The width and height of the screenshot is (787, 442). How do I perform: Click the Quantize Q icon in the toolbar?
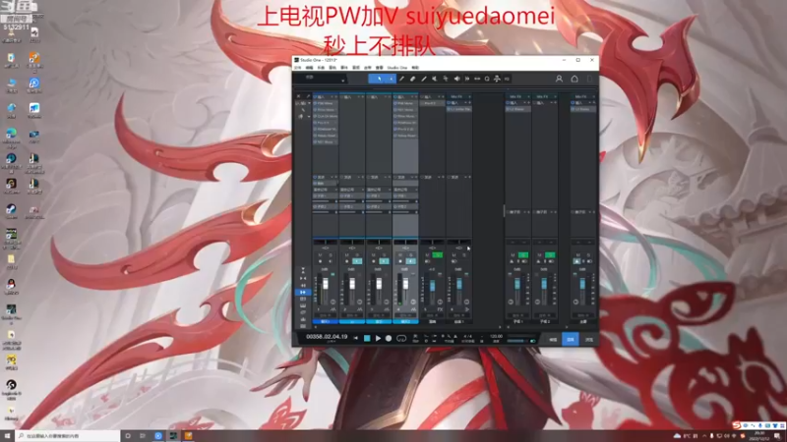point(487,79)
